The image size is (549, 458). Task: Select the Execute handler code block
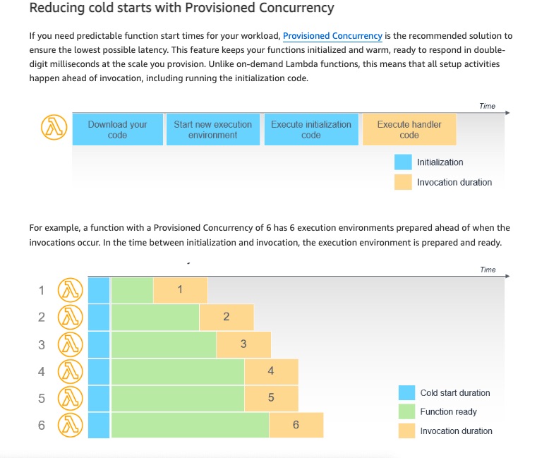click(x=409, y=129)
